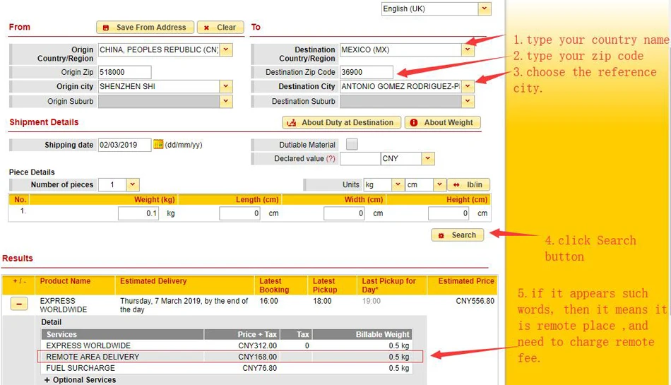Click the Width (cm) field for piece 1
The height and width of the screenshot is (385, 671).
coord(344,213)
